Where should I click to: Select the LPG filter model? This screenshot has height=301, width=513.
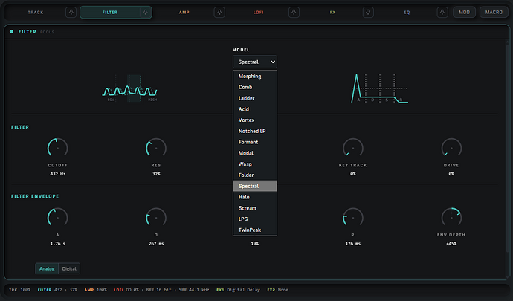tap(255, 219)
